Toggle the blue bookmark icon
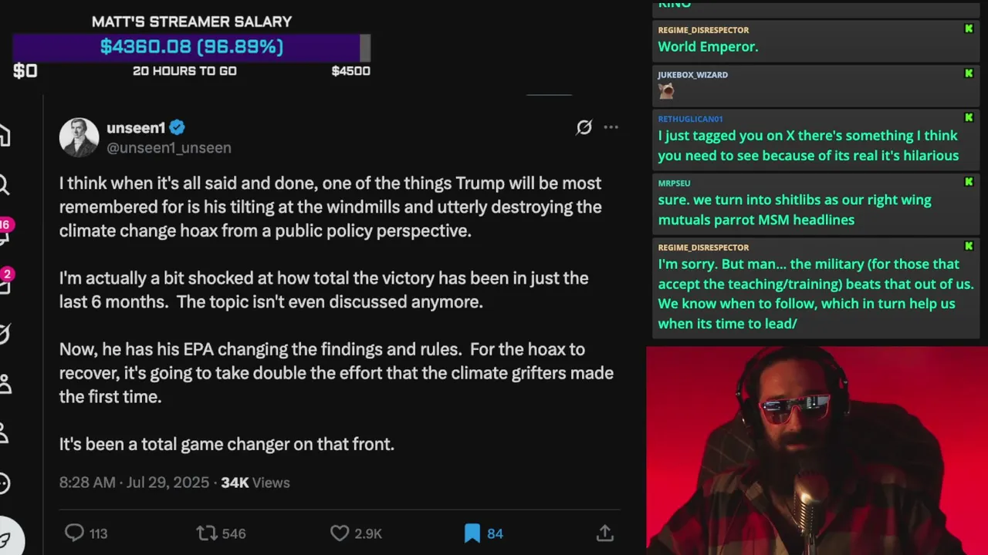Screen dimensions: 988x555 point(472,533)
